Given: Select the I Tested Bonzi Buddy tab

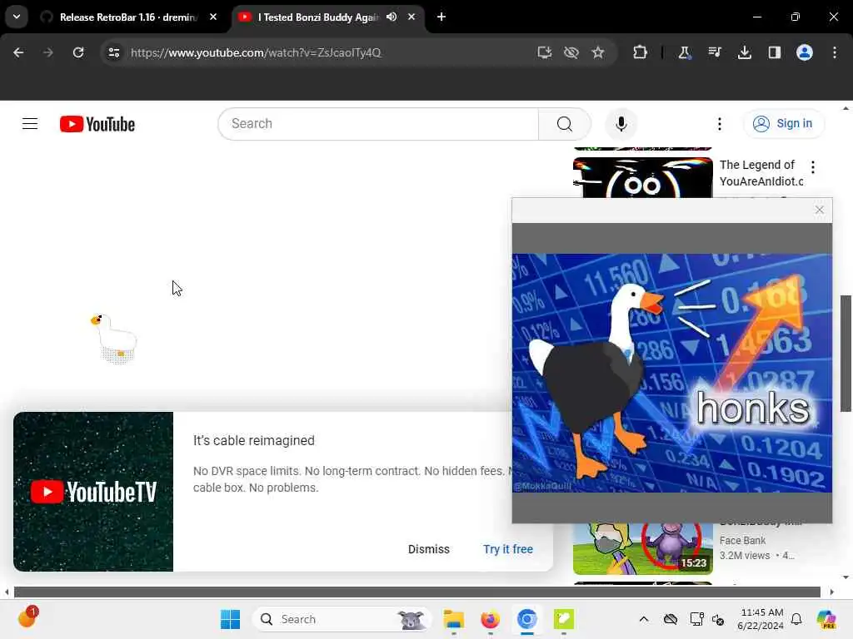Looking at the screenshot, I should (x=317, y=17).
